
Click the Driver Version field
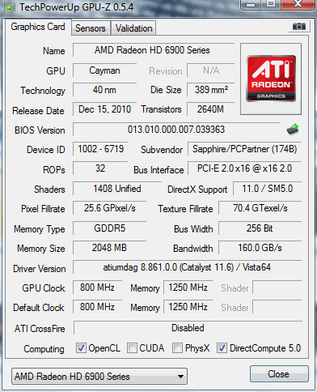coord(187,267)
